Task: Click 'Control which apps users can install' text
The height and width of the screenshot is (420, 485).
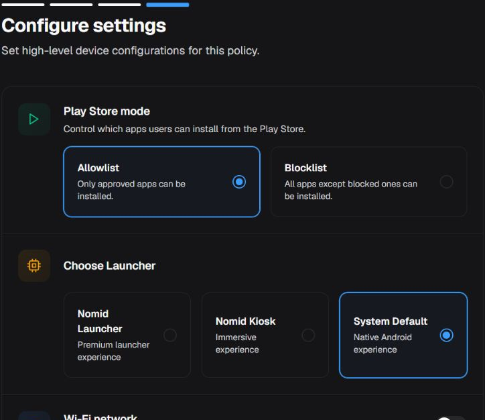Action: coord(184,129)
